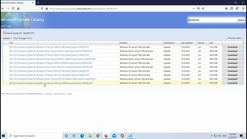Go to Previous results page
This screenshot has height=139, width=247.
232,38
